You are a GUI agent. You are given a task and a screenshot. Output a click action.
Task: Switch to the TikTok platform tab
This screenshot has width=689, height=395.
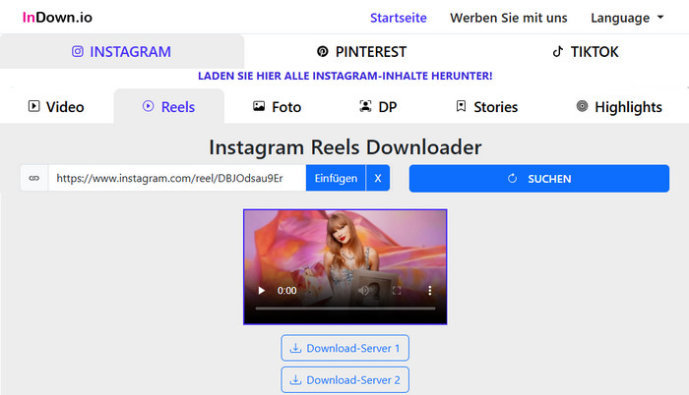pyautogui.click(x=586, y=52)
